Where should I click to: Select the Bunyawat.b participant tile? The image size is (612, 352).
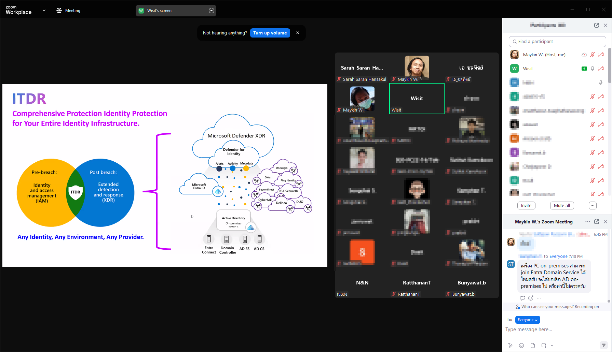pos(472,283)
